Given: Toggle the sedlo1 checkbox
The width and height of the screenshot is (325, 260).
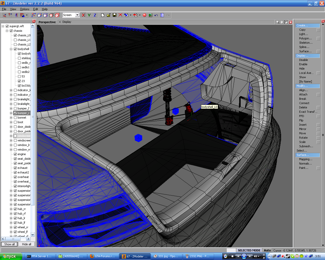Looking at the screenshot, I should (19, 67).
